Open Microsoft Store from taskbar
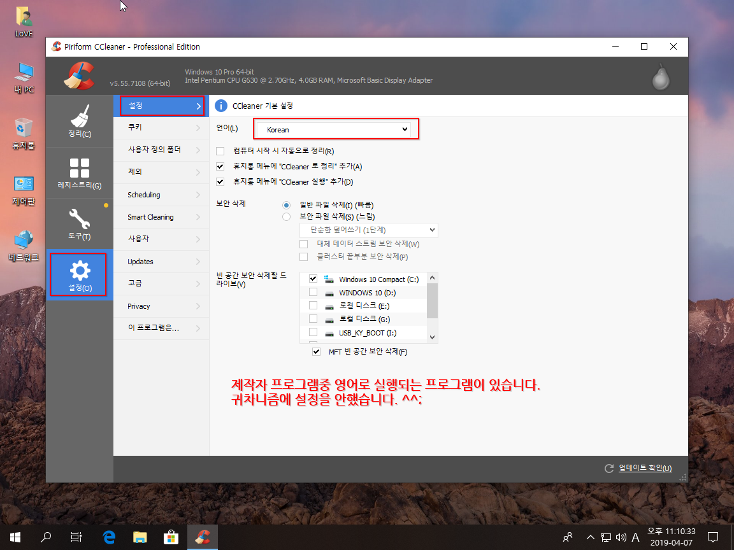Screen dimensions: 734x550 point(171,537)
